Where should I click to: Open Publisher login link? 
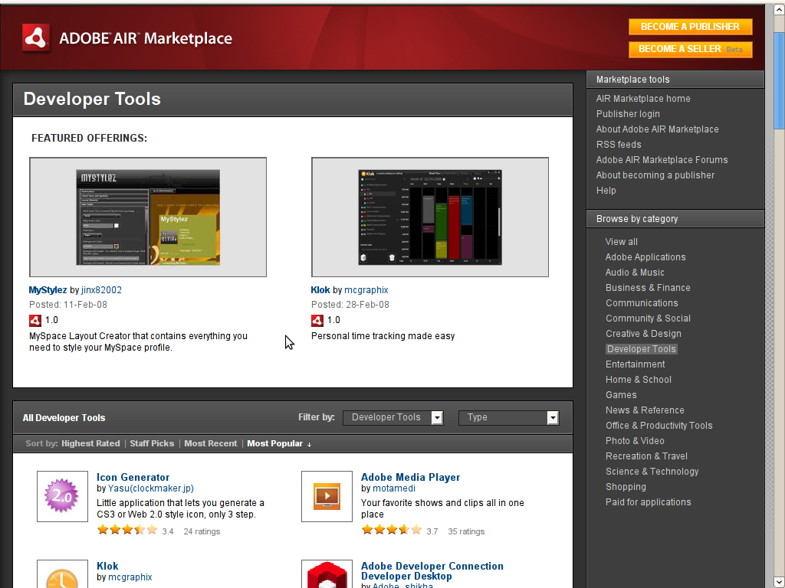(628, 114)
